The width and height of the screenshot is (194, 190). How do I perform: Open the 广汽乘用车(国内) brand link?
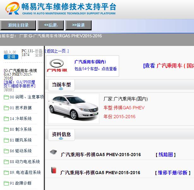click(90, 62)
